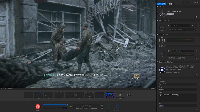Add a streaming account with plus button

tap(192, 26)
